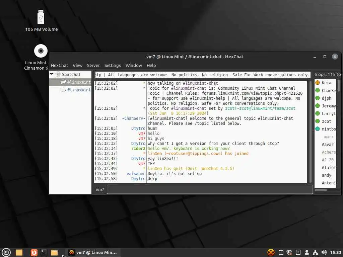Click the sound volume tray icon

[x=324, y=252]
